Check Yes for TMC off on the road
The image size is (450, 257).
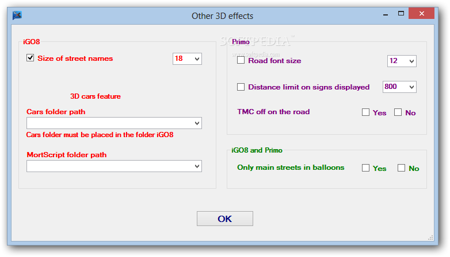coord(365,112)
